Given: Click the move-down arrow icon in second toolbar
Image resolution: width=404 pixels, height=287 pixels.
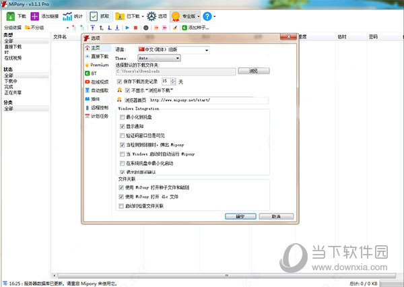Looking at the screenshot, I should tap(110, 28).
